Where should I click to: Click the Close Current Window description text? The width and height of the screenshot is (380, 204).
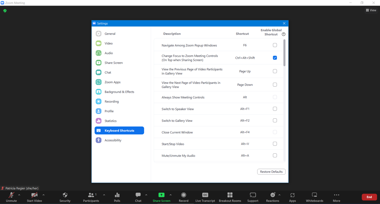tap(177, 132)
